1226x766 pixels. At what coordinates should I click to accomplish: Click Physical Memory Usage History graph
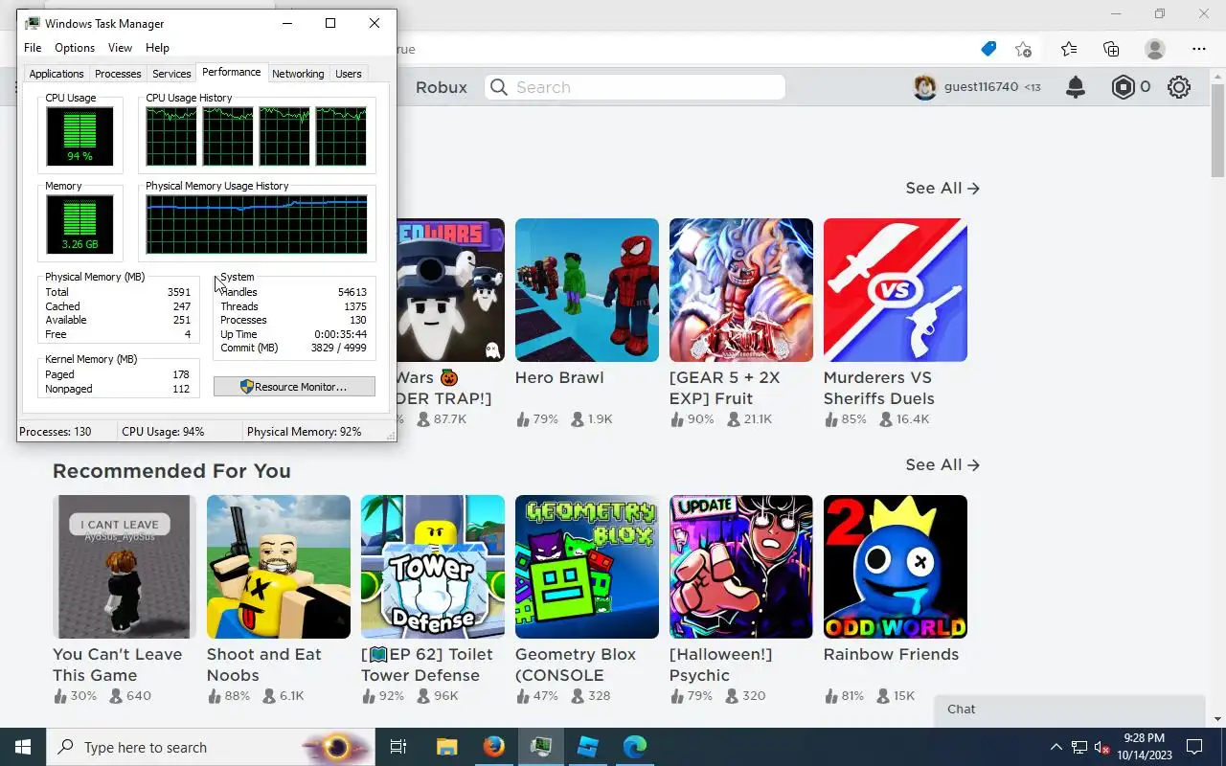(256, 224)
